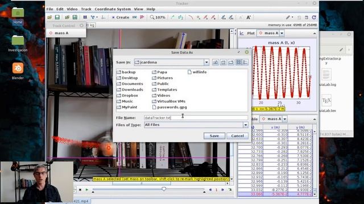Open the Video menu
The image size is (364, 204).
tap(72, 9)
